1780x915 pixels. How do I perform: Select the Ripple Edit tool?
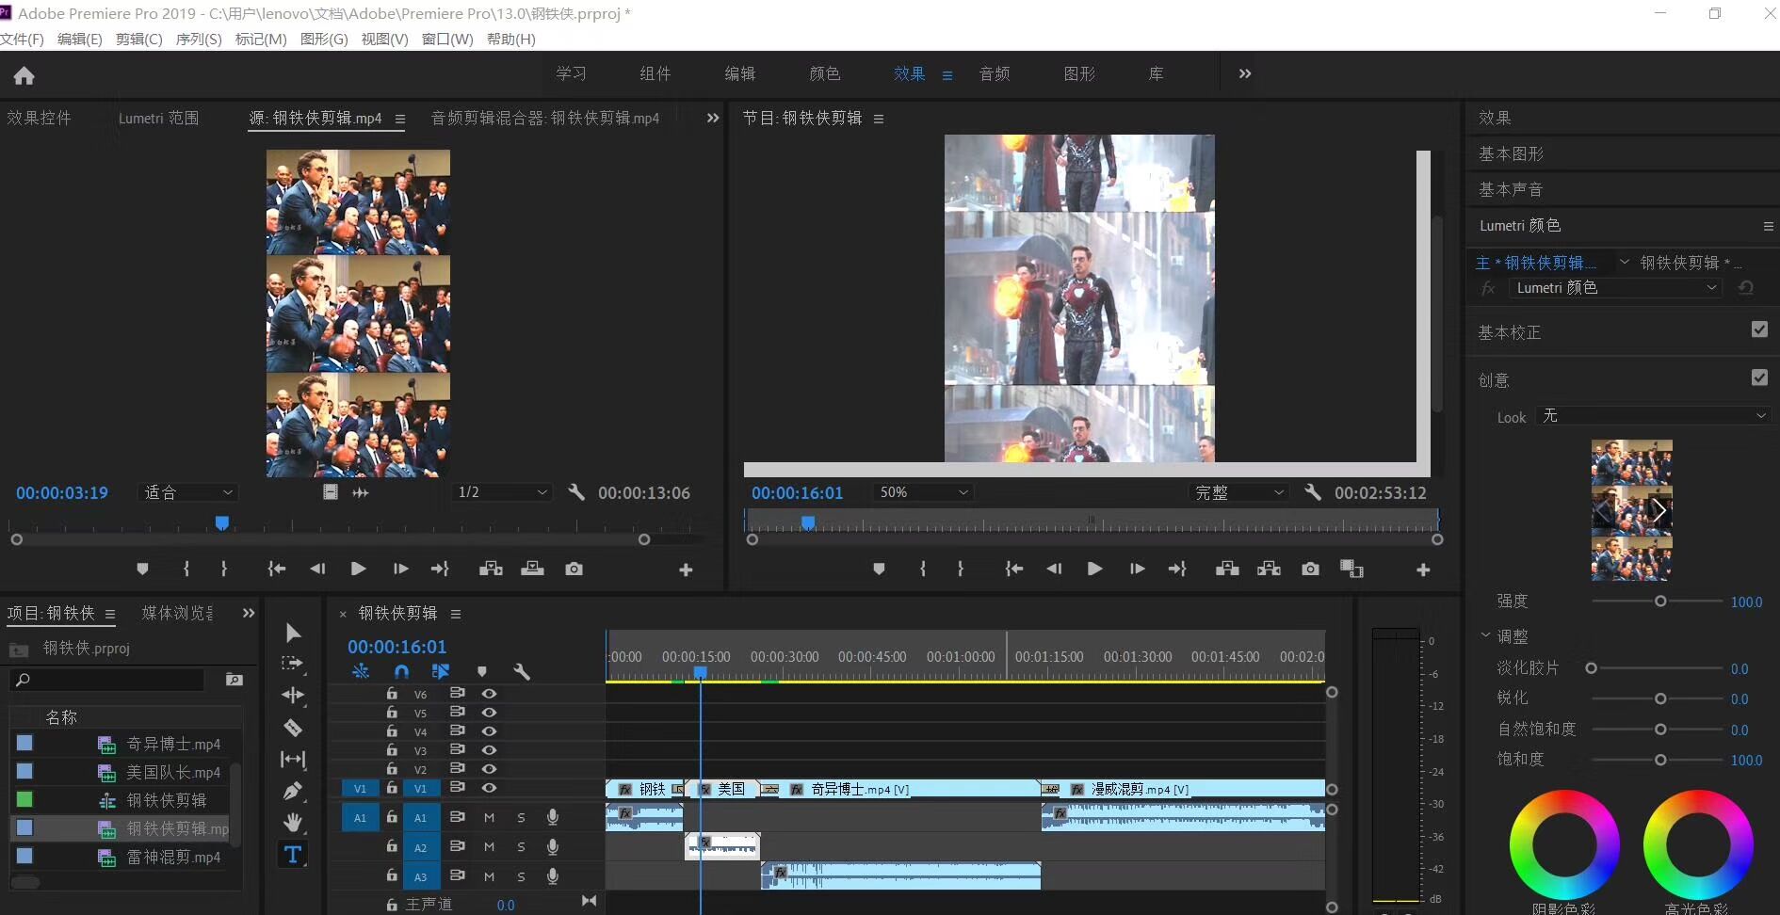pyautogui.click(x=293, y=696)
